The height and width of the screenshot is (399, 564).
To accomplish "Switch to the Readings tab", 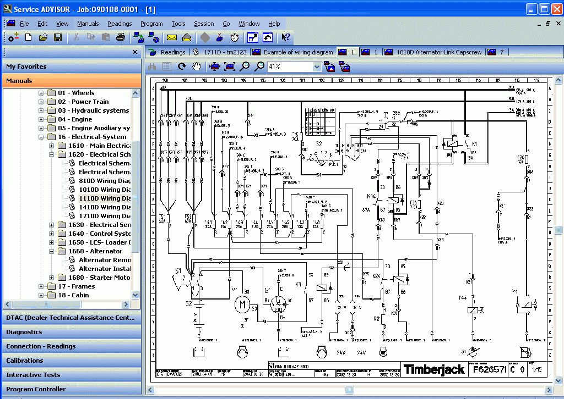I will [x=167, y=52].
